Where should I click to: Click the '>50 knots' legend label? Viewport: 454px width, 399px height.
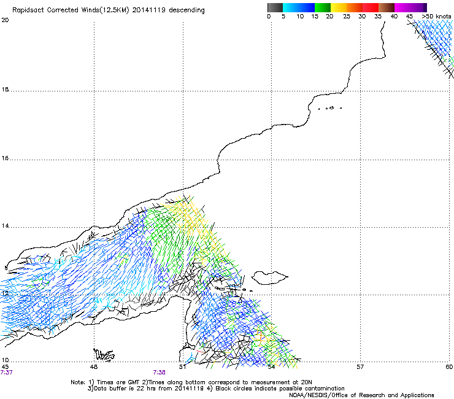click(436, 17)
